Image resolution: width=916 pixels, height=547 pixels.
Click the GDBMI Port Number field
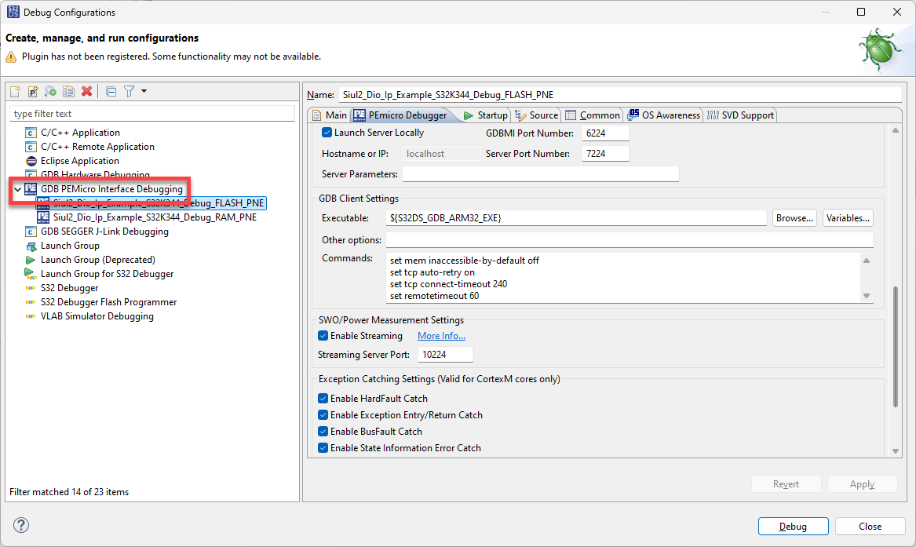point(606,133)
